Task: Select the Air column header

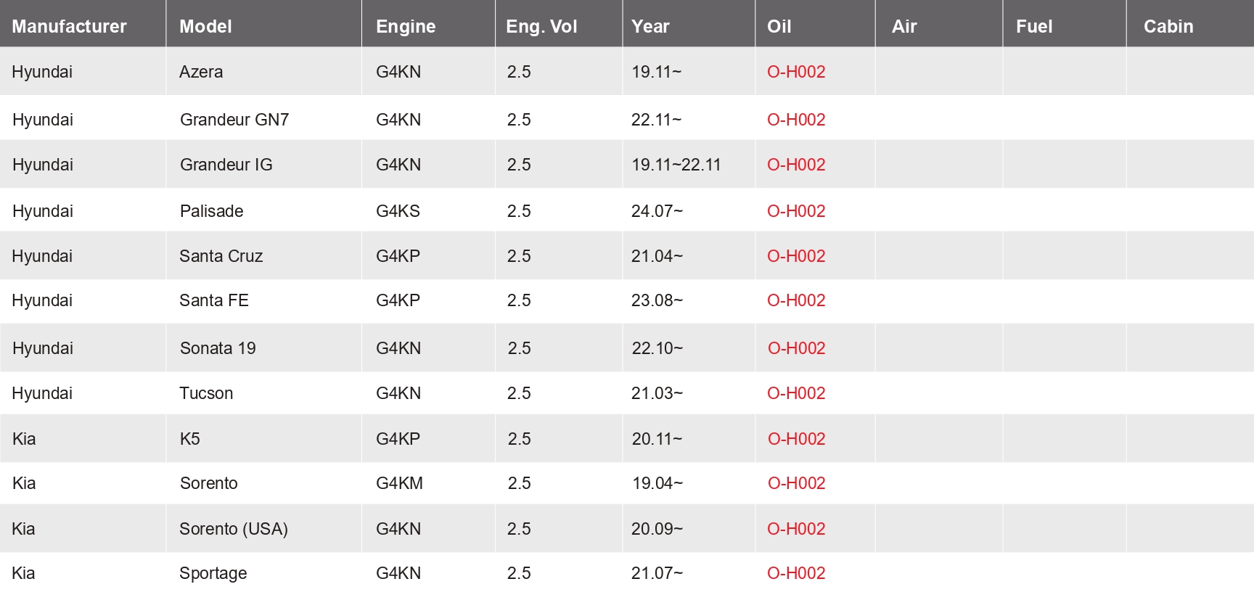Action: tap(904, 26)
